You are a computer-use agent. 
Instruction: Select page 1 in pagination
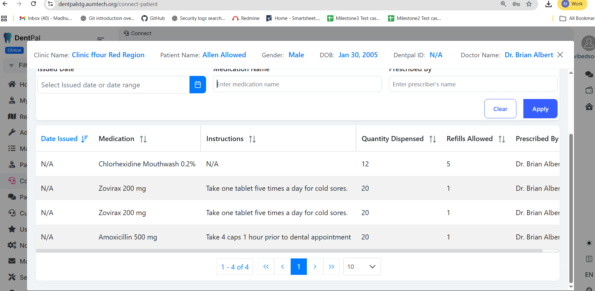pos(299,267)
